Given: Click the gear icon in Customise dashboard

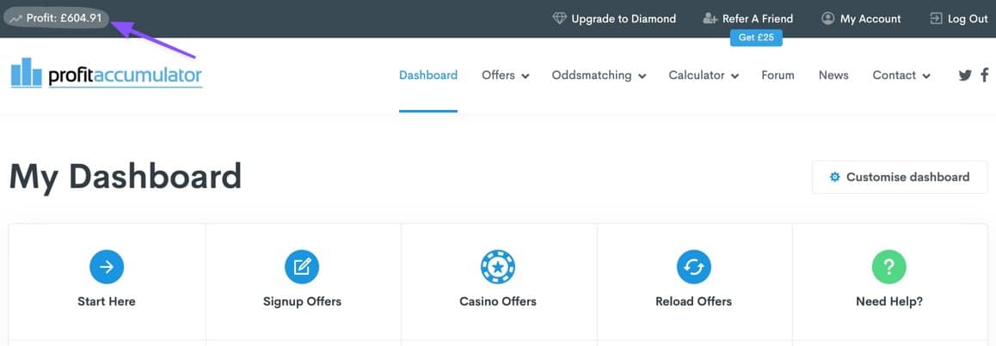Looking at the screenshot, I should pyautogui.click(x=834, y=178).
